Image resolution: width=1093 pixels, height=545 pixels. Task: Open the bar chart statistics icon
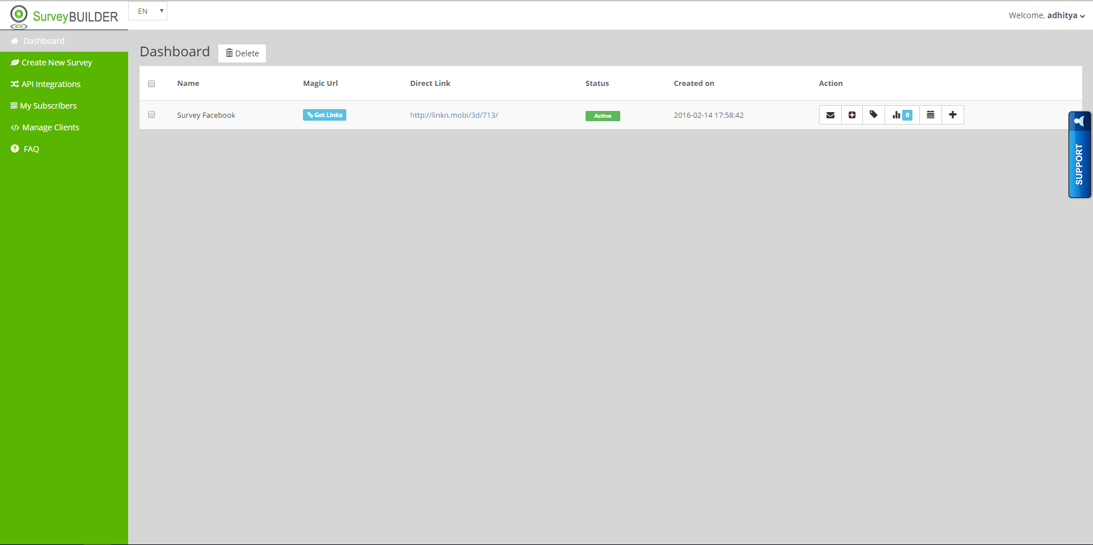(902, 115)
